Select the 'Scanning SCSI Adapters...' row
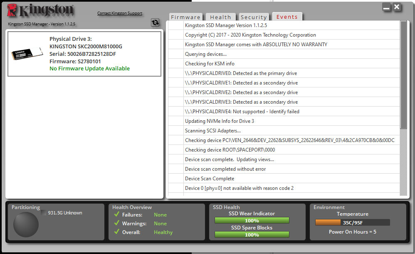Viewport: 415px width, 254px height. click(x=284, y=130)
